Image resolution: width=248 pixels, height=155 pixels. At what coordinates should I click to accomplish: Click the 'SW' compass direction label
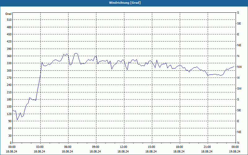click(239, 89)
